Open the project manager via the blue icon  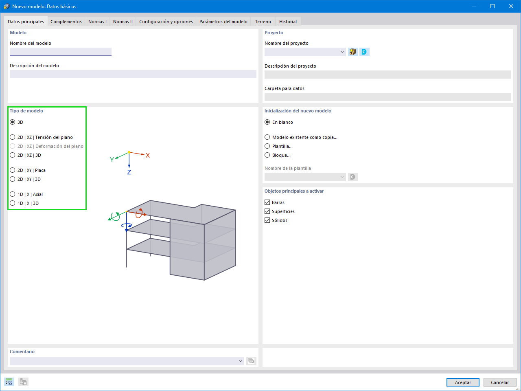click(x=364, y=52)
